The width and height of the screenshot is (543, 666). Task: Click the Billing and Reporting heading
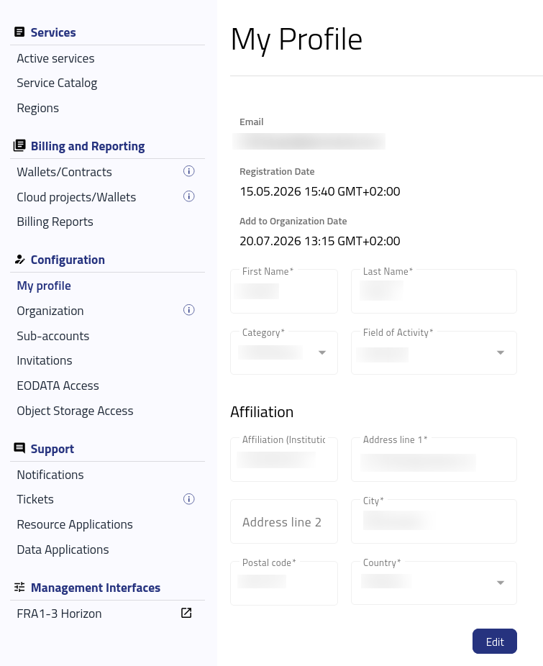click(x=88, y=147)
